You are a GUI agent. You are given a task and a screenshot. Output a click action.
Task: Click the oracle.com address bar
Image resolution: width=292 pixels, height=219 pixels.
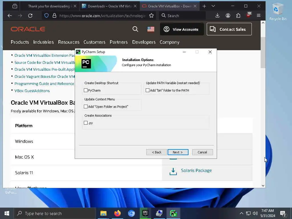102,16
